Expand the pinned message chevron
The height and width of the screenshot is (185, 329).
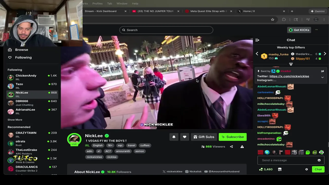click(x=322, y=77)
